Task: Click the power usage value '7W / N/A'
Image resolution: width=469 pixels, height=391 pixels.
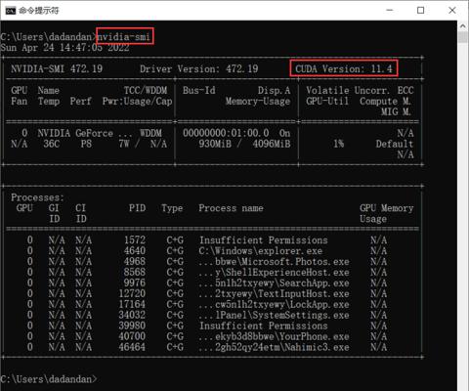Action: point(143,144)
